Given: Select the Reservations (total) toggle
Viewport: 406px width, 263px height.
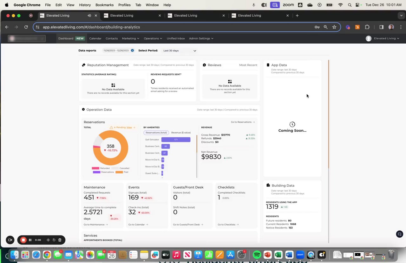Looking at the screenshot, I should [156, 133].
